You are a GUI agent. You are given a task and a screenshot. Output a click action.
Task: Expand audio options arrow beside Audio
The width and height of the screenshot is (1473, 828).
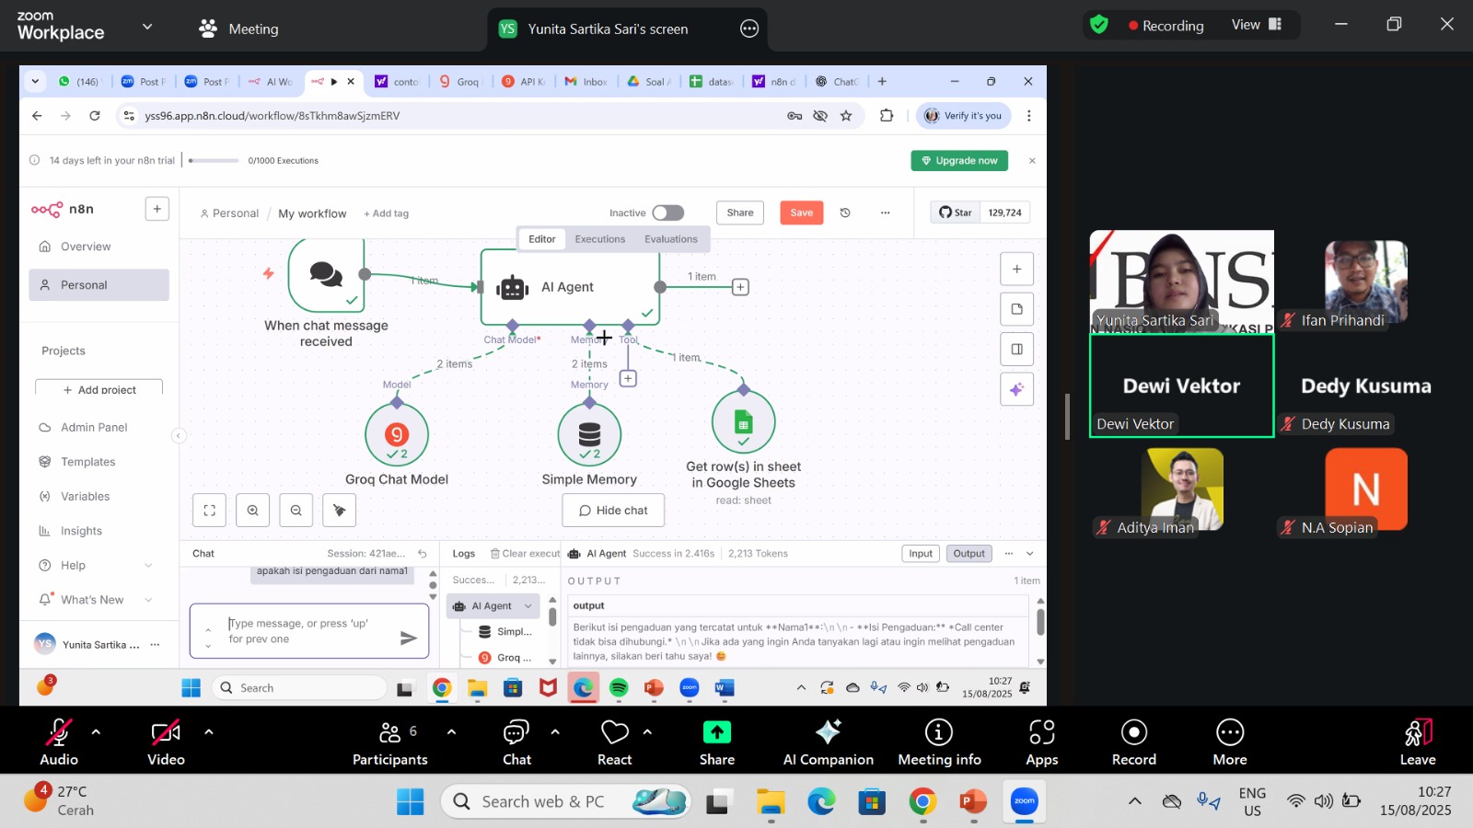click(96, 732)
